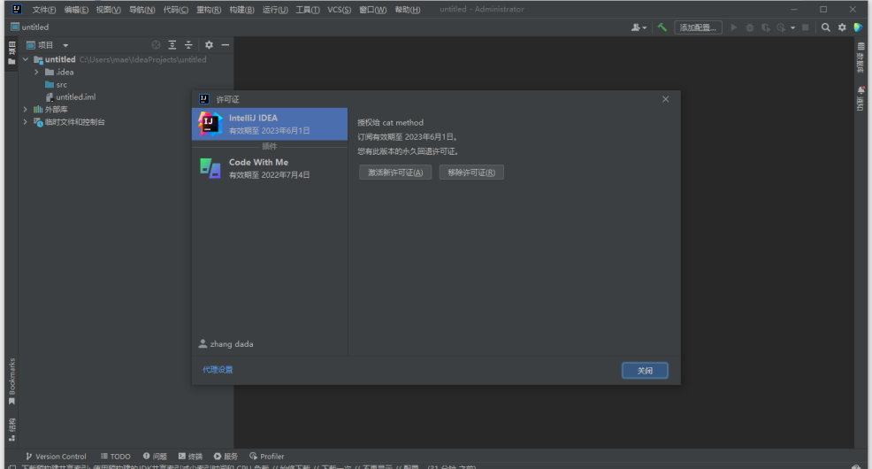Screen dimensions: 872x469
Task: Open the Code (代码) menu
Action: [176, 10]
